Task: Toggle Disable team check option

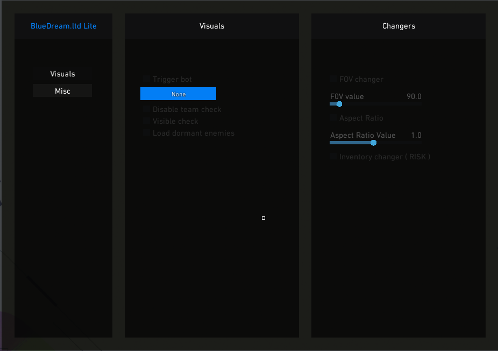Action: pos(146,109)
